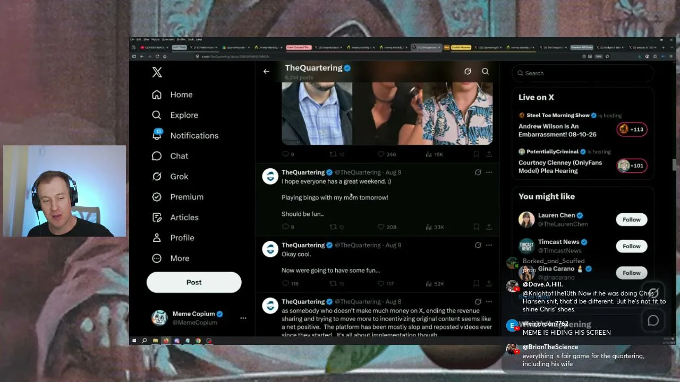Open Notifications in the sidebar
680x382 pixels.
(x=185, y=135)
